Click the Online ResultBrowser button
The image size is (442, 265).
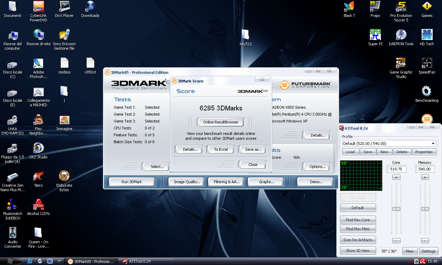(221, 122)
